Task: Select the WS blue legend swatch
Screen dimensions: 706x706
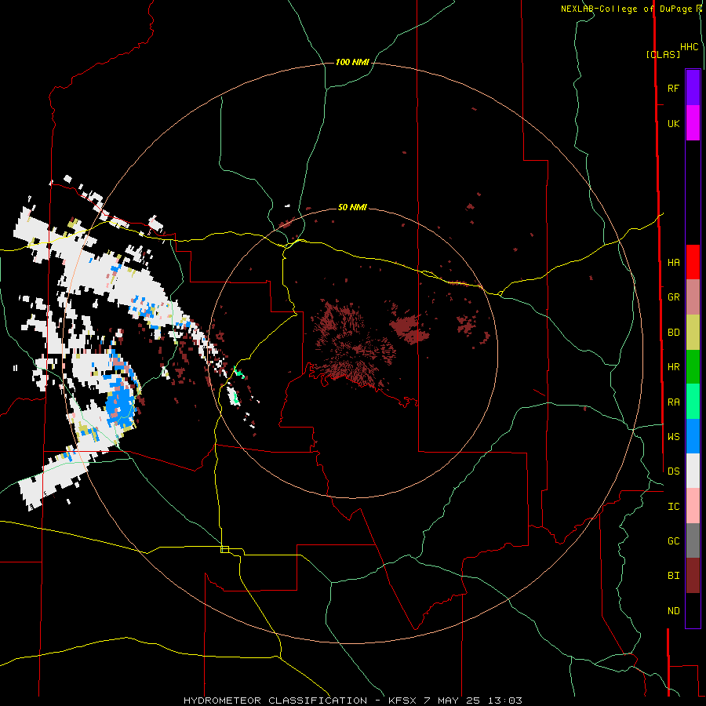Action: pyautogui.click(x=693, y=436)
